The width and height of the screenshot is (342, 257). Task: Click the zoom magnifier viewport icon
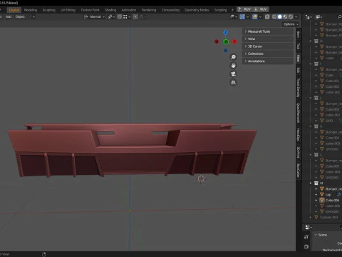point(233,57)
